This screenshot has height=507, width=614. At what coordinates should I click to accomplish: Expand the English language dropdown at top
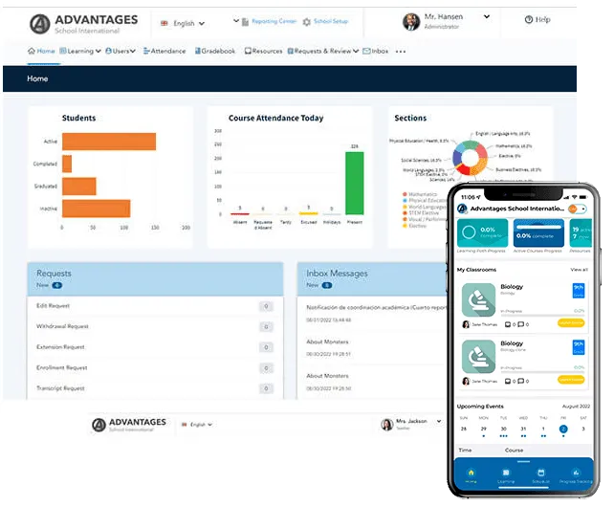183,23
